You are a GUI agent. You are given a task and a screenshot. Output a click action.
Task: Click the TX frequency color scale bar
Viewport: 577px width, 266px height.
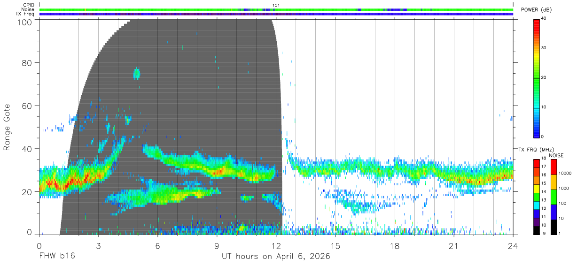click(x=537, y=197)
